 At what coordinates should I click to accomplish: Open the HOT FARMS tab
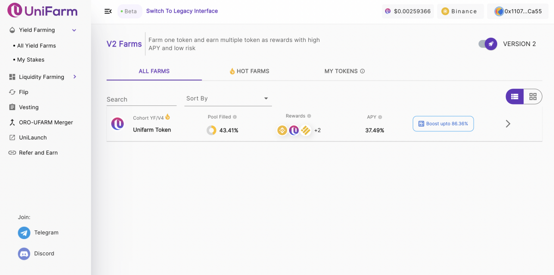(x=249, y=71)
